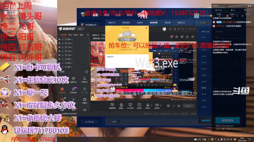Switch to 场景 scene tab
Screen dimensions: 254x142
(x=81, y=35)
